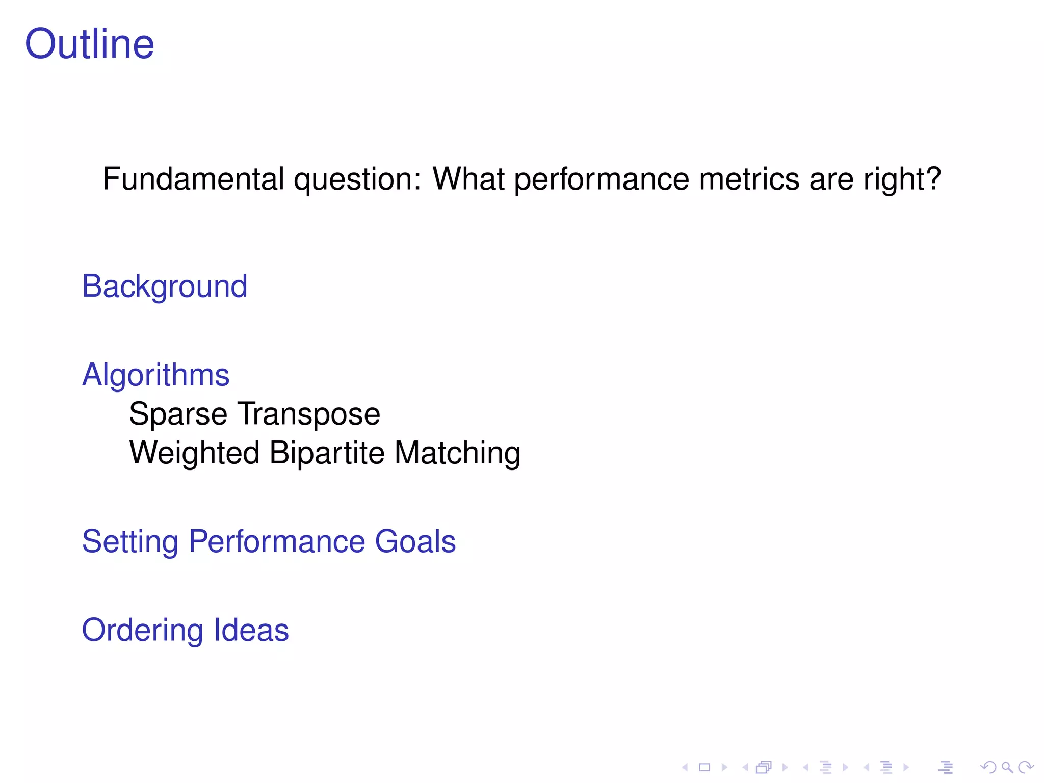Viewport: 1044px width, 783px height.
Task: Click the previous slide arrow
Action: tap(685, 767)
